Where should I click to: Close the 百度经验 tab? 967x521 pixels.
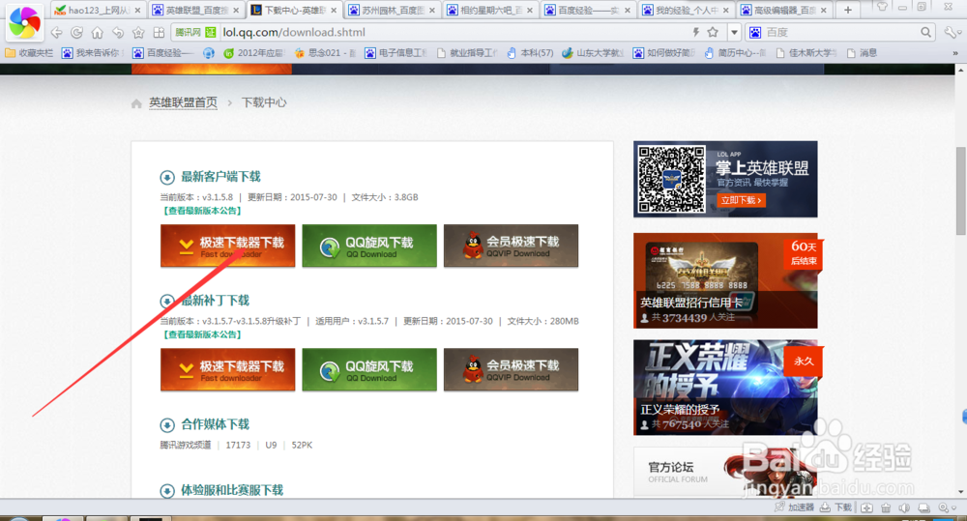click(x=628, y=10)
